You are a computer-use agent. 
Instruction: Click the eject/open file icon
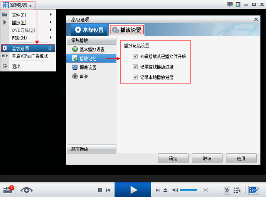click(165, 190)
